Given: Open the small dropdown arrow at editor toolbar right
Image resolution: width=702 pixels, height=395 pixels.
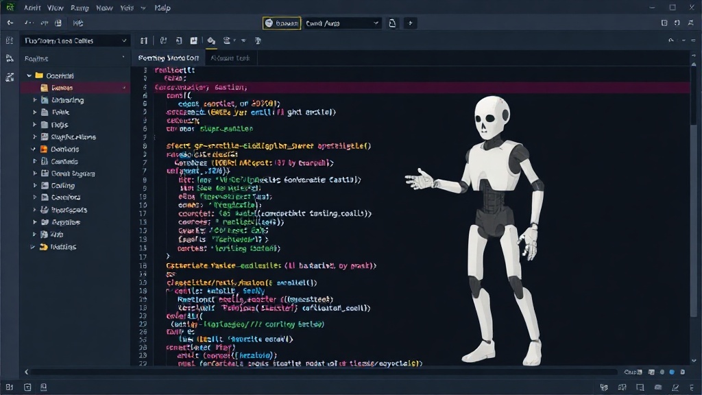Looking at the screenshot, I should coord(683,40).
